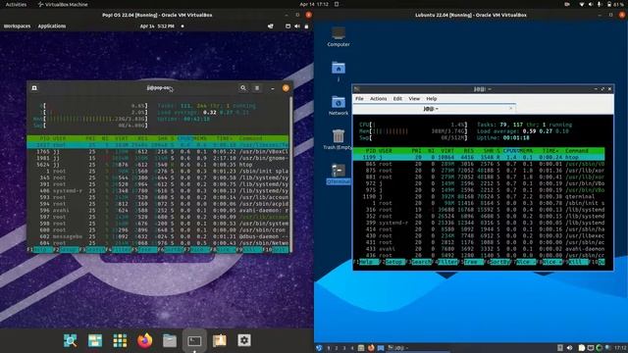Open the View menu in QTerminal
This screenshot has width=628, height=353.
tap(414, 98)
